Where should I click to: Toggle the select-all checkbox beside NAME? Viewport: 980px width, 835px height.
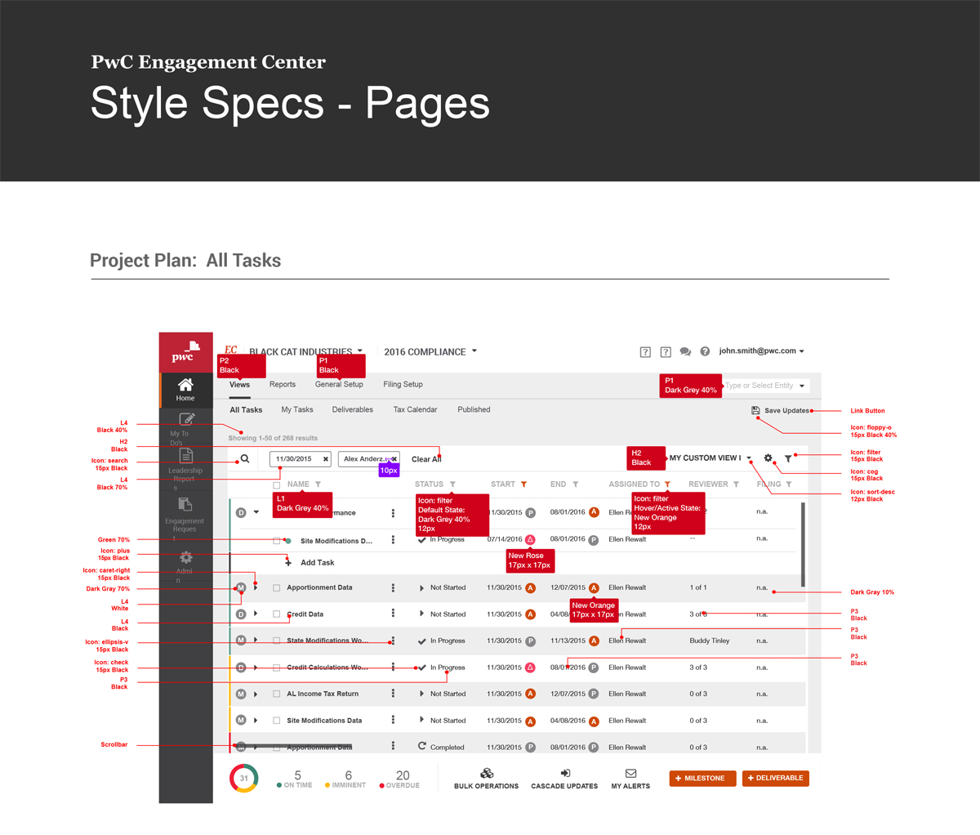(x=277, y=484)
